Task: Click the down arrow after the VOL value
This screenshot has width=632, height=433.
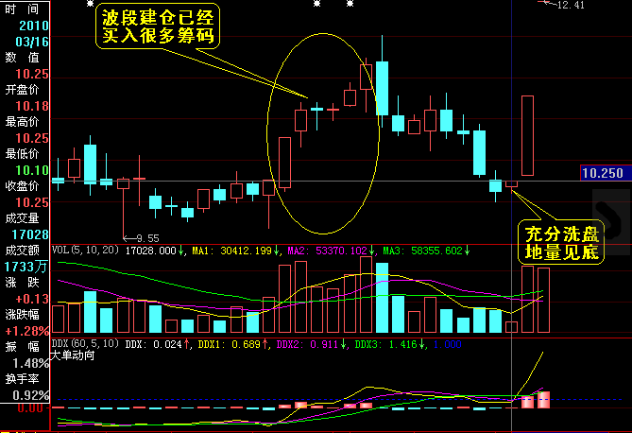Action: [182, 251]
